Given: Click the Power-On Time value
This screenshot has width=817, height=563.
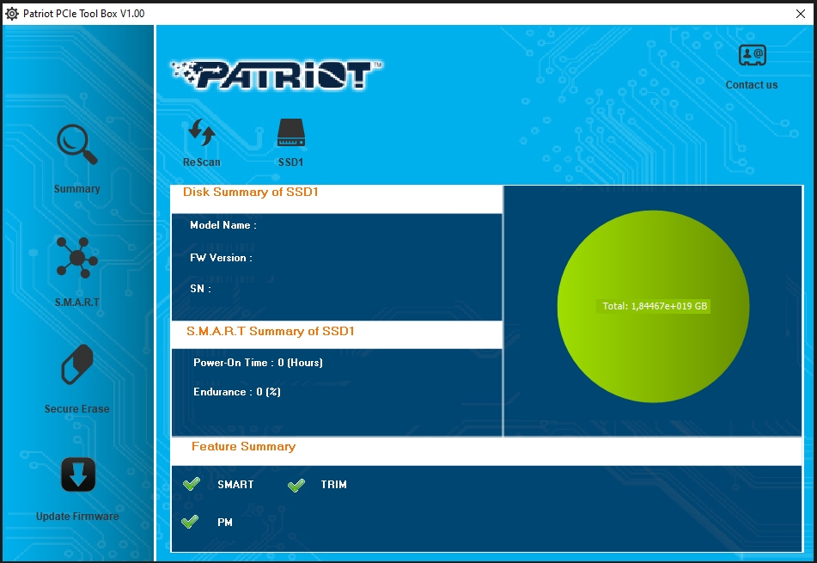Looking at the screenshot, I should [300, 363].
